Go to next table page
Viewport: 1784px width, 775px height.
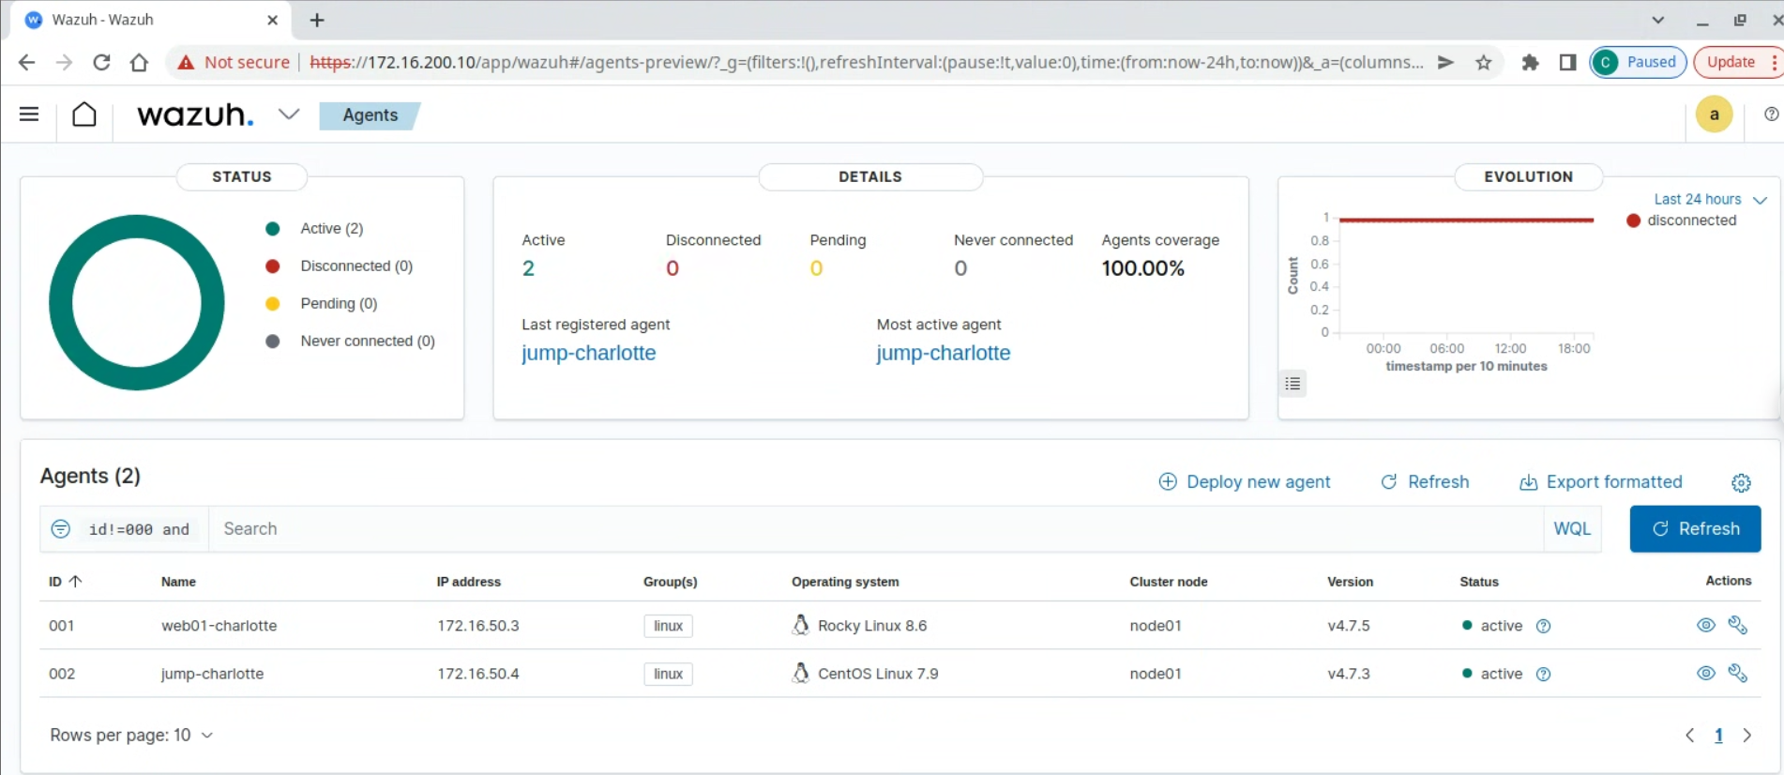coord(1746,736)
